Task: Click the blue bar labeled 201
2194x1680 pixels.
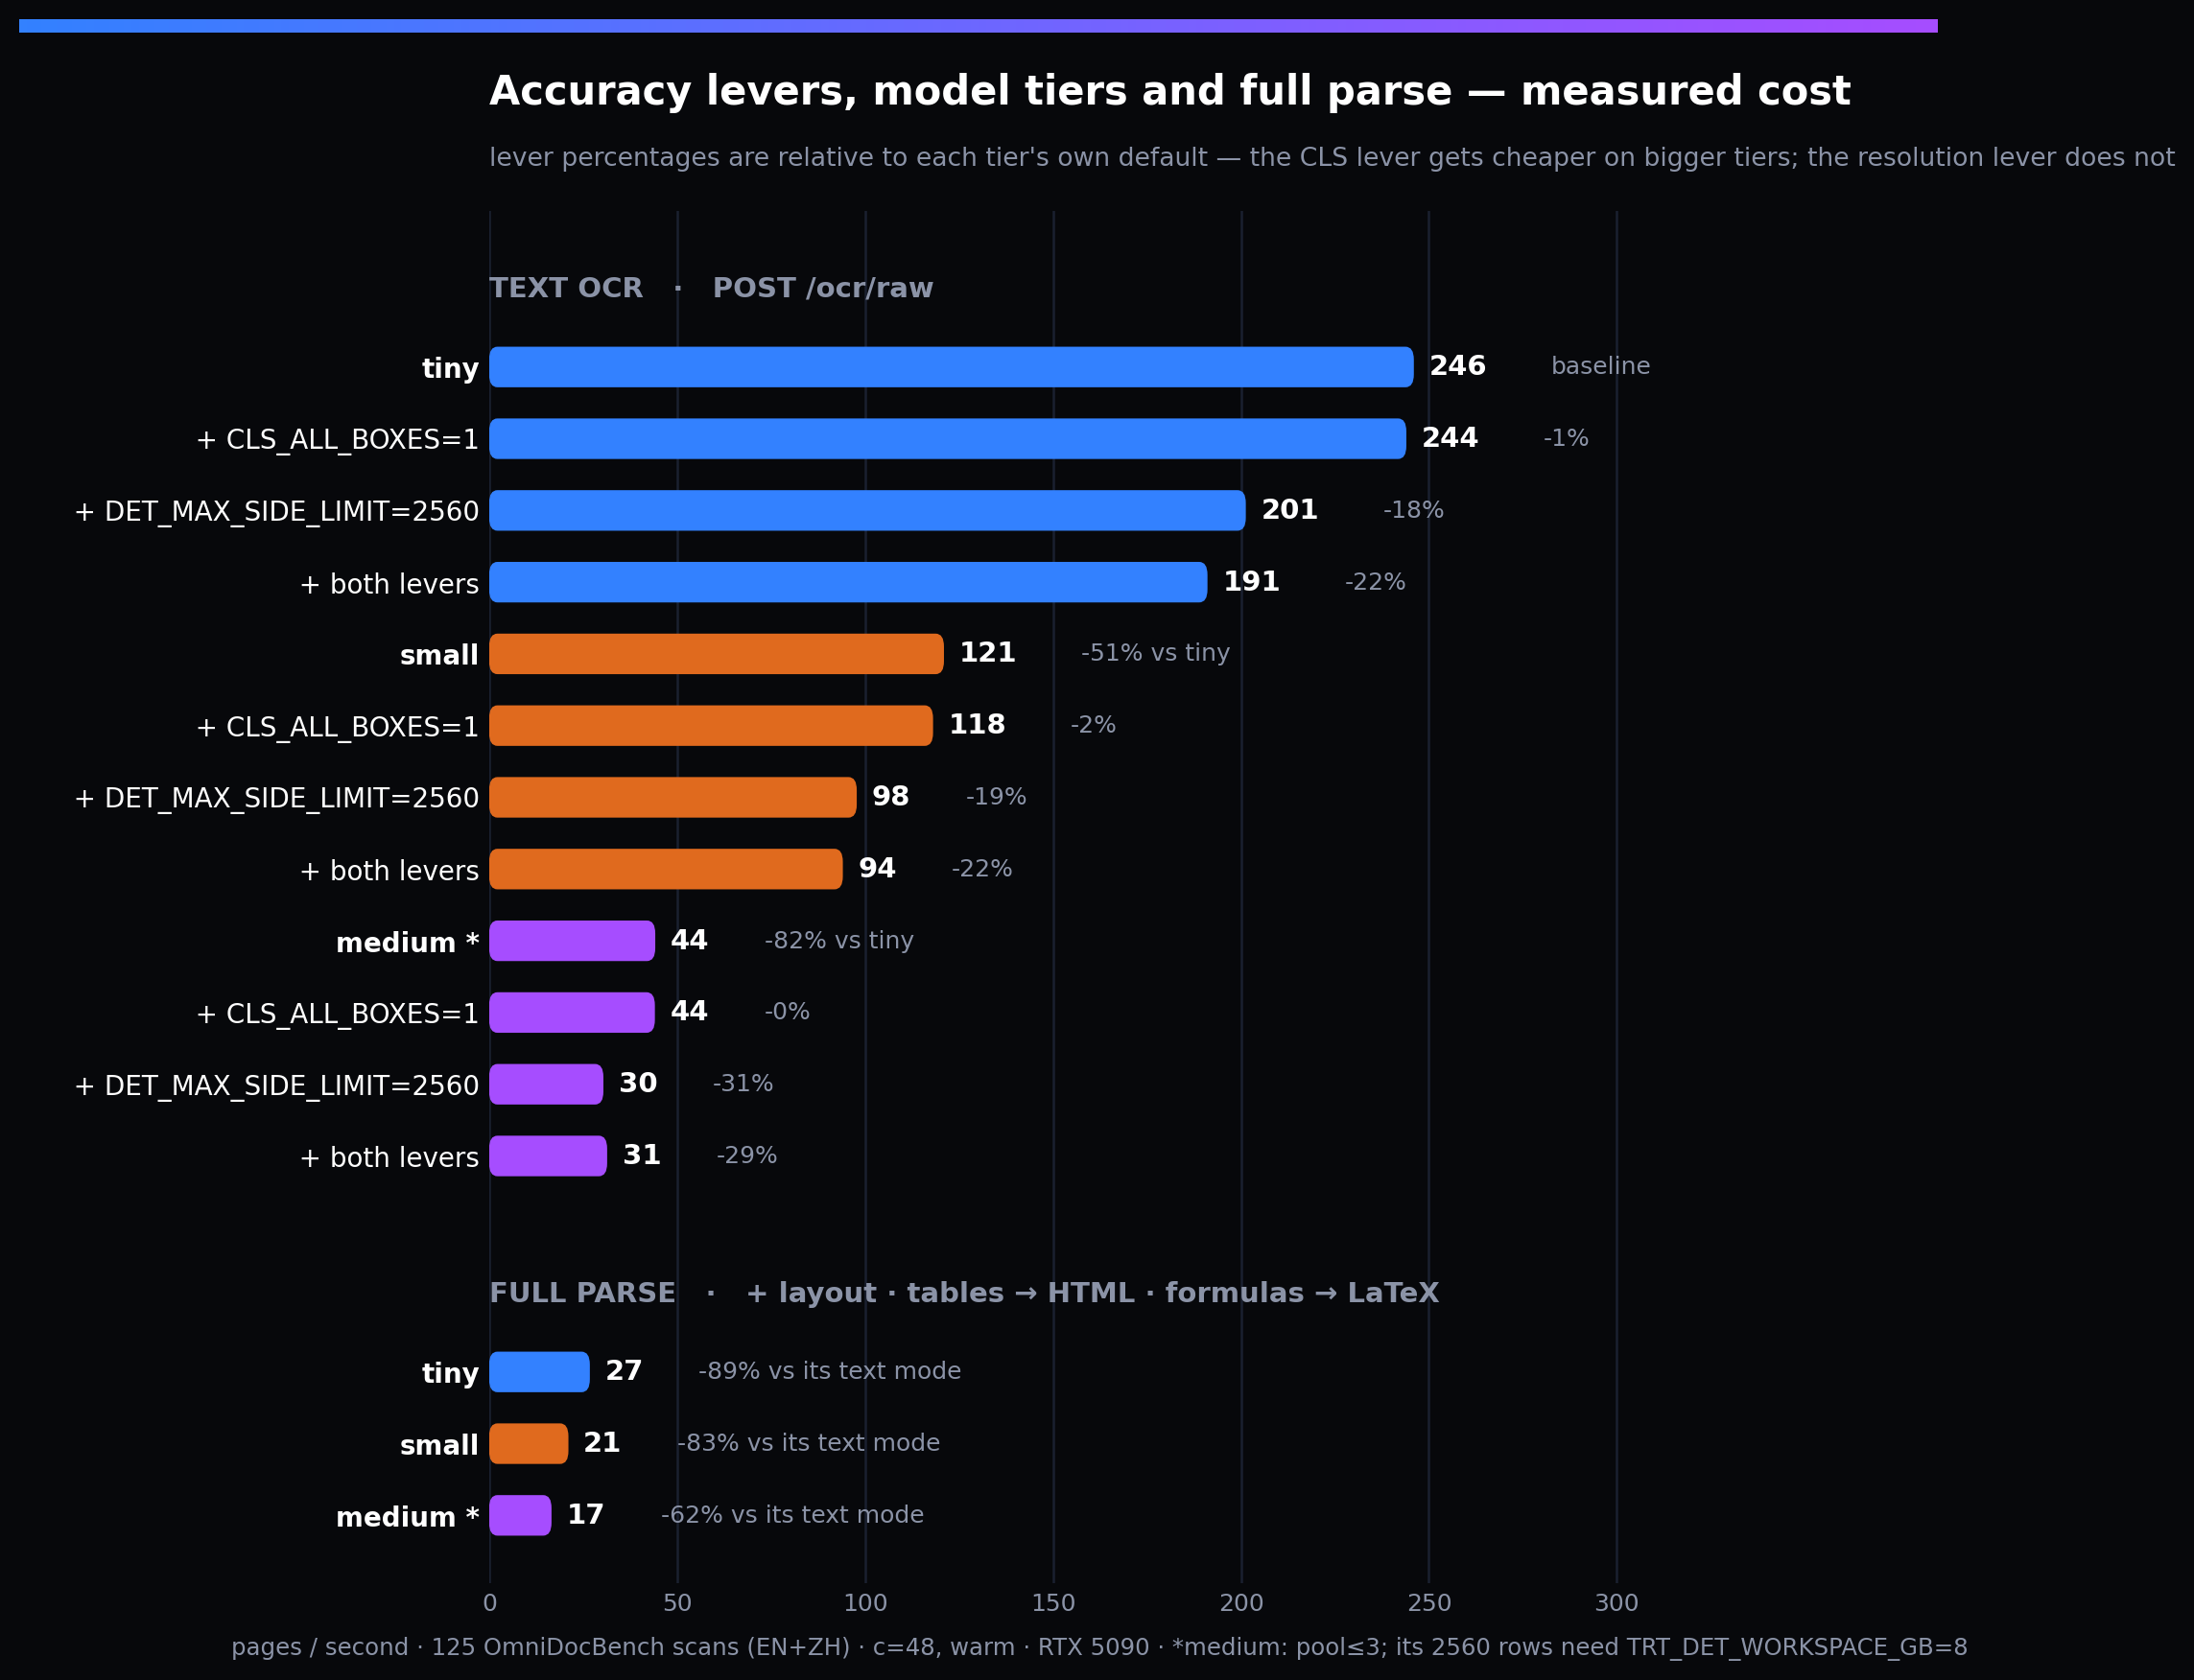Action: click(x=867, y=511)
